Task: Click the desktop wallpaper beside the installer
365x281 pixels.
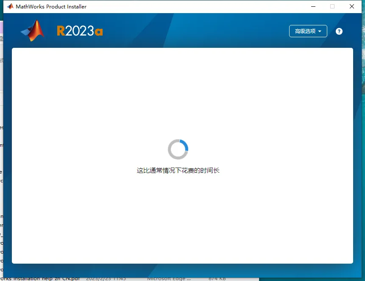Action: [363, 93]
